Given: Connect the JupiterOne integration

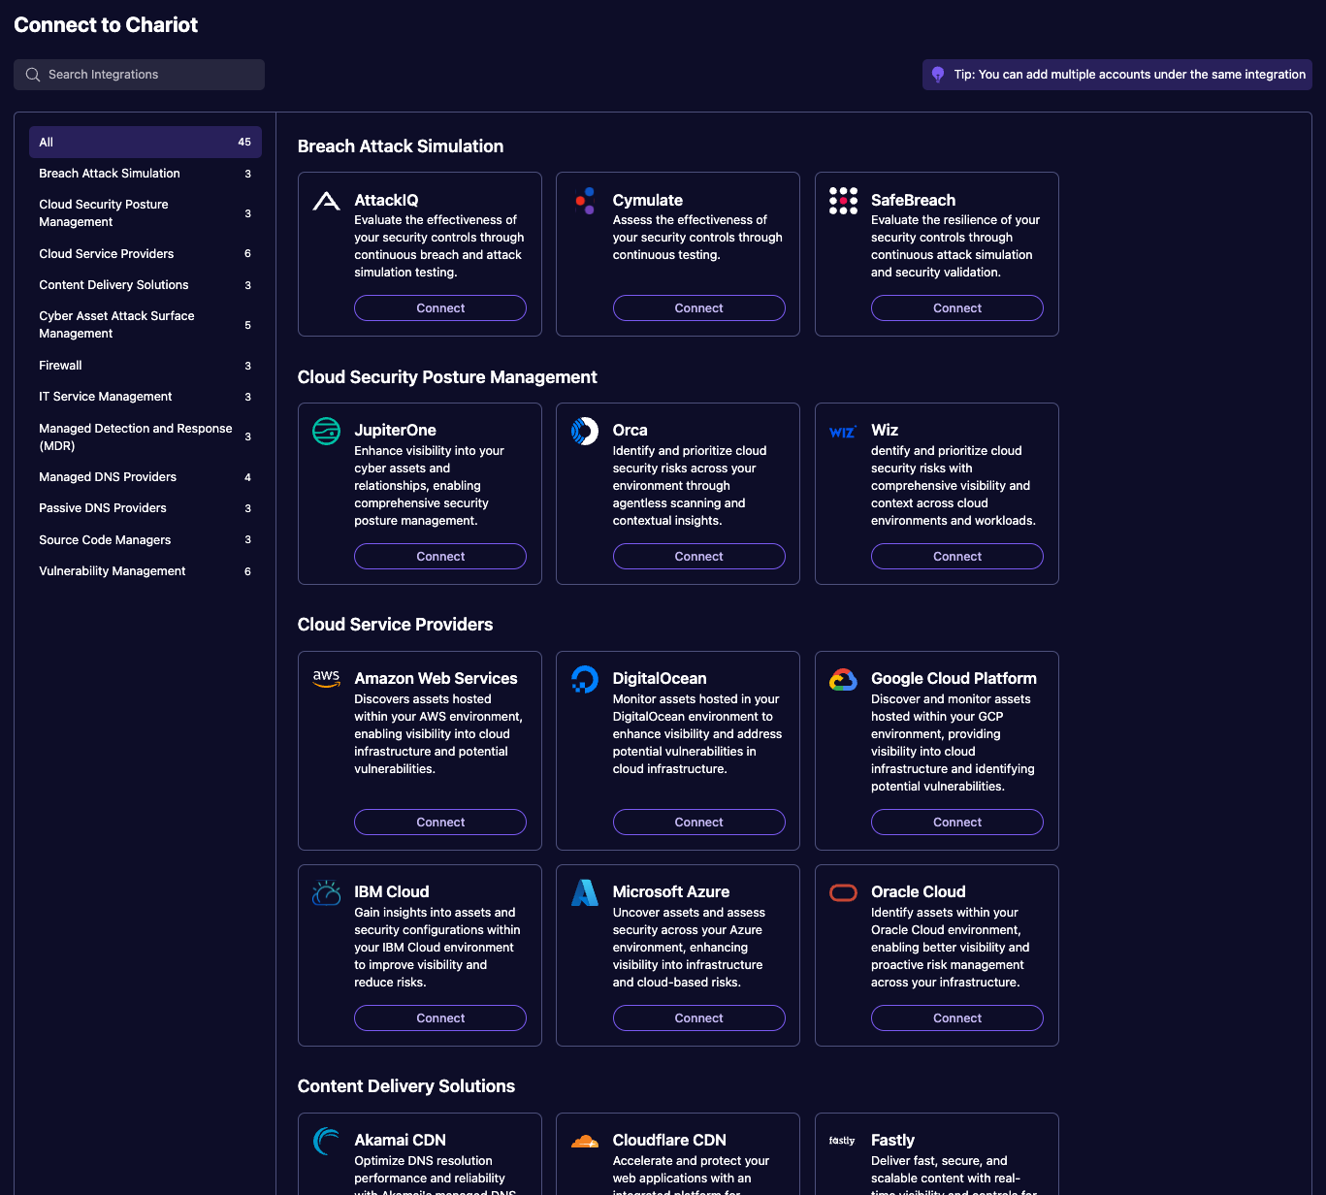Looking at the screenshot, I should (x=440, y=557).
